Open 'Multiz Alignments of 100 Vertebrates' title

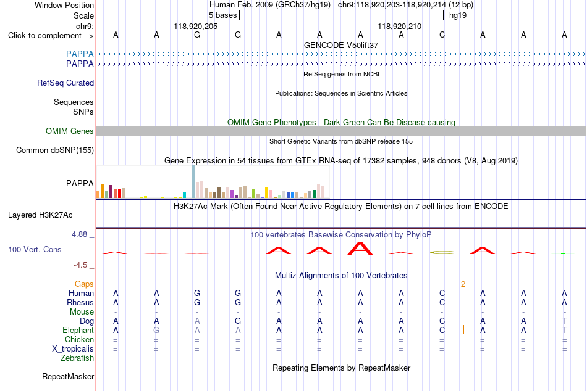341,276
